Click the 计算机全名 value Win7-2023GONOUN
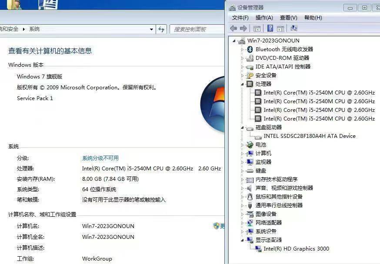This screenshot has width=380, height=264. coord(108,237)
